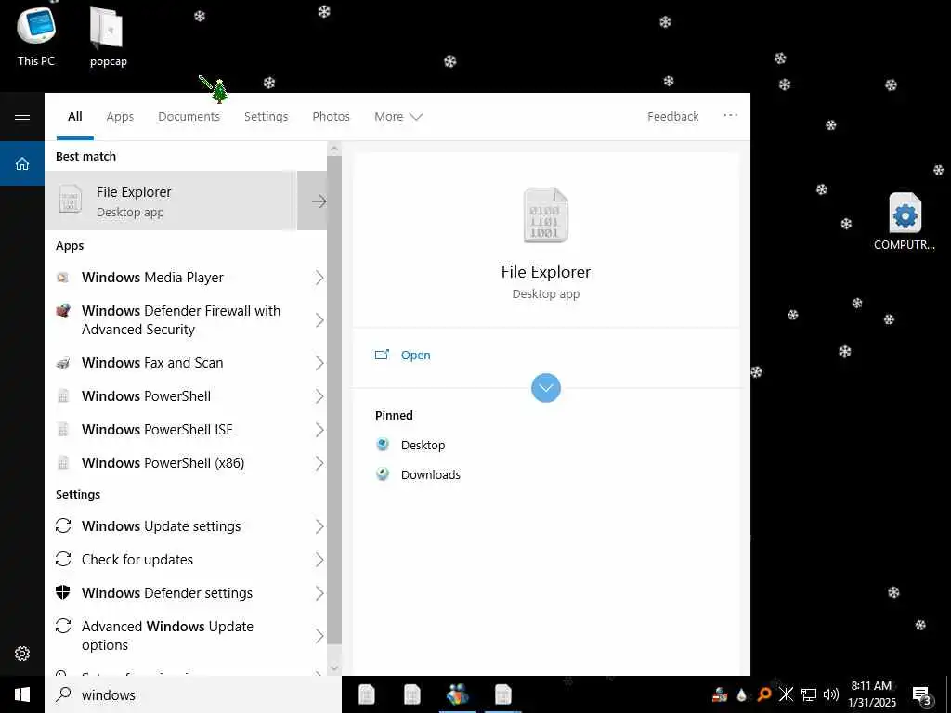Expand the File Explorer result arrow
The height and width of the screenshot is (713, 951).
pyautogui.click(x=319, y=201)
